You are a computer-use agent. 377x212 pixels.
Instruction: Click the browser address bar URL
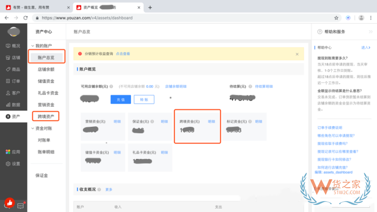click(x=87, y=18)
